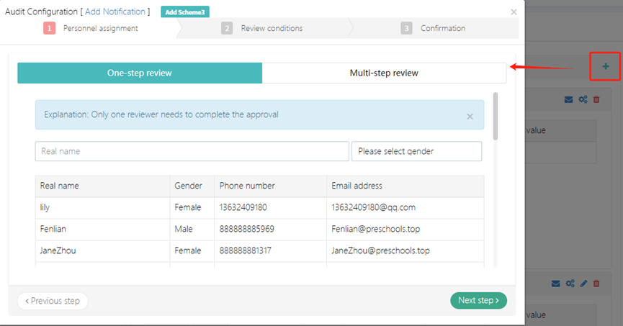Click the pencil edit icon in bottom panel
623x326 pixels.
pyautogui.click(x=583, y=284)
